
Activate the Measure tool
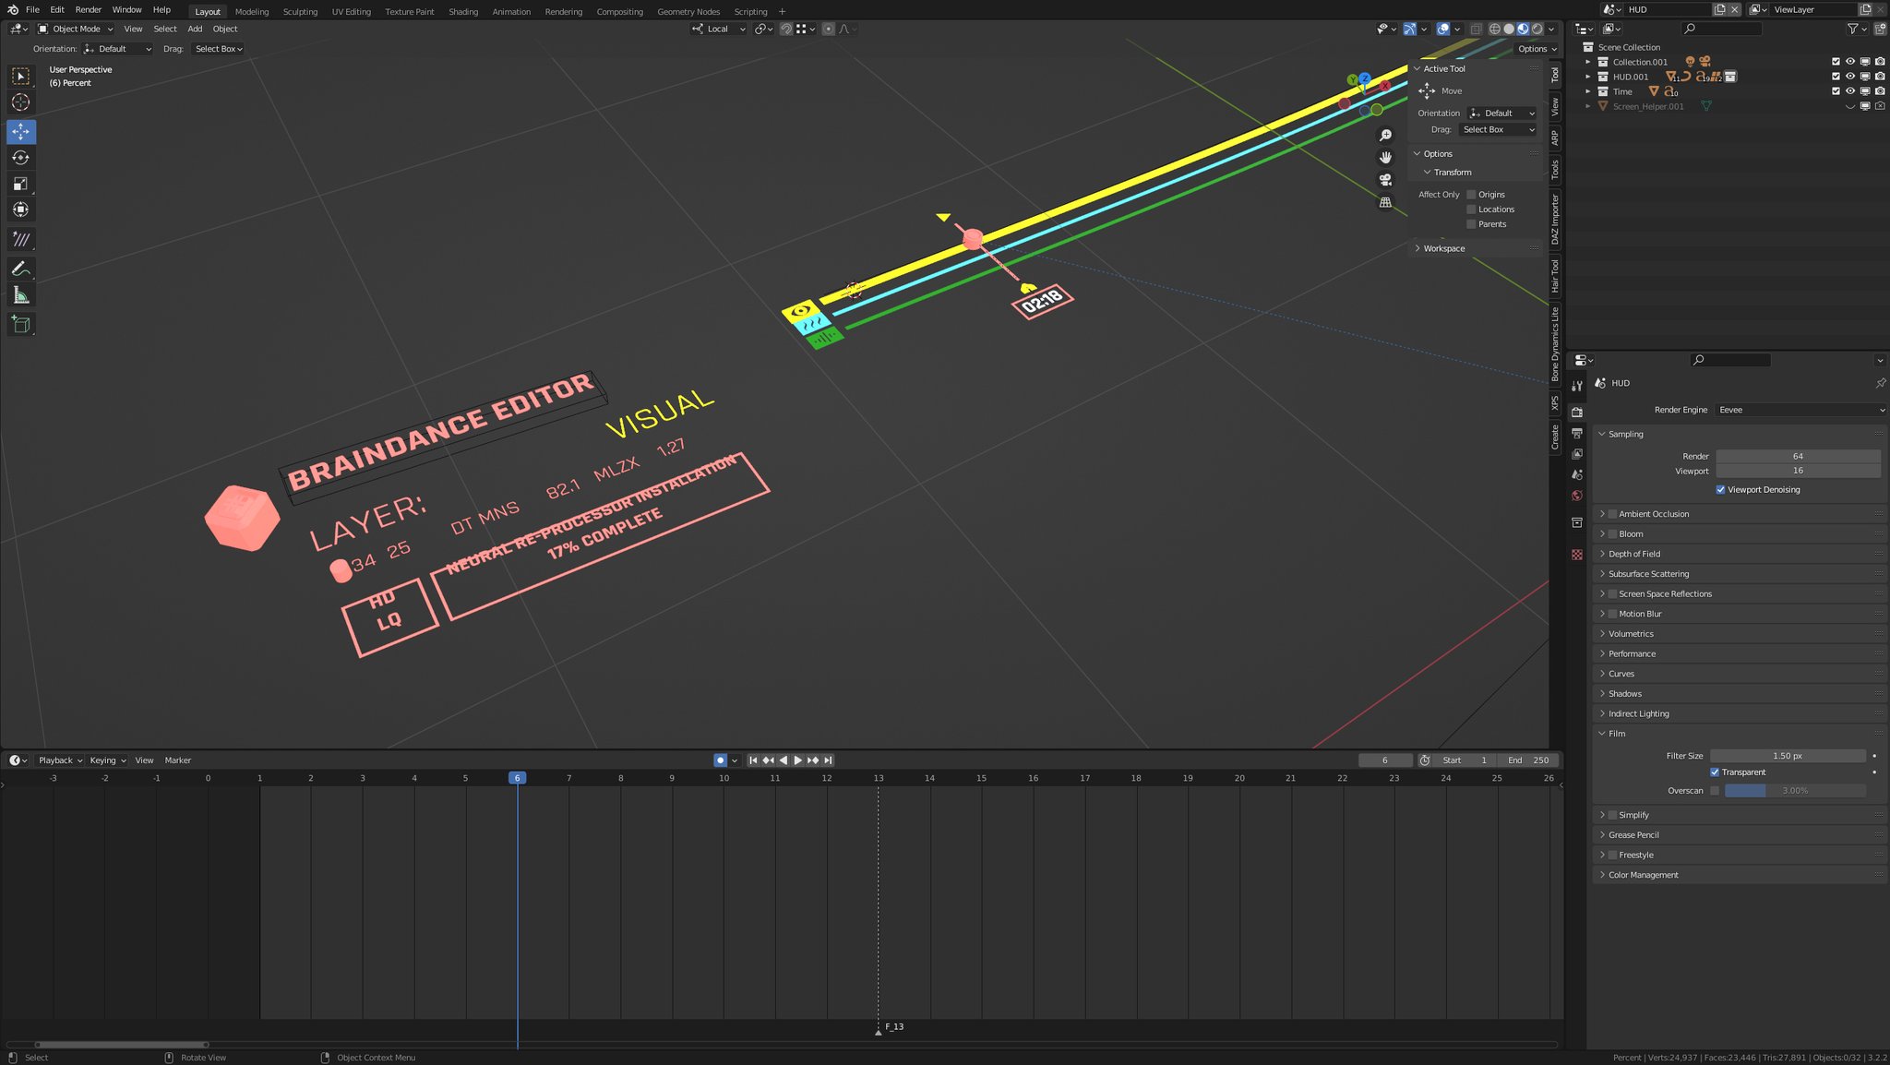20,294
